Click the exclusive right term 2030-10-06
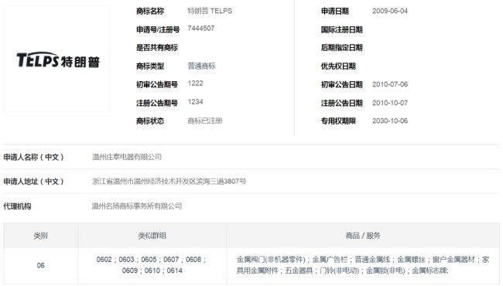Image resolution: width=503 pixels, height=286 pixels. [x=390, y=121]
